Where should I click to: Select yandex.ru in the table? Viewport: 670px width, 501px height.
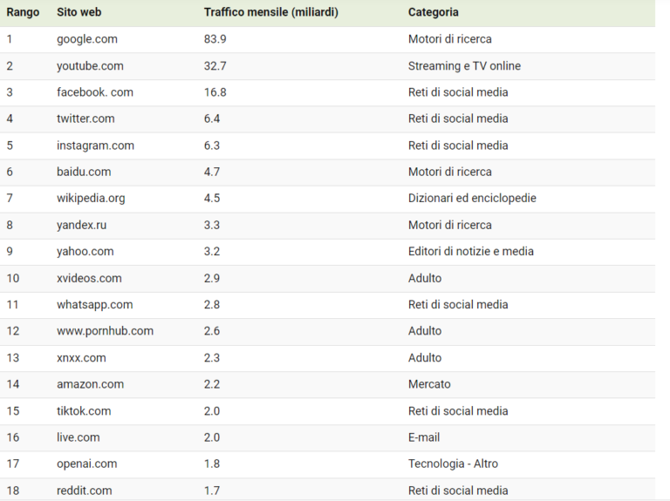pyautogui.click(x=82, y=225)
